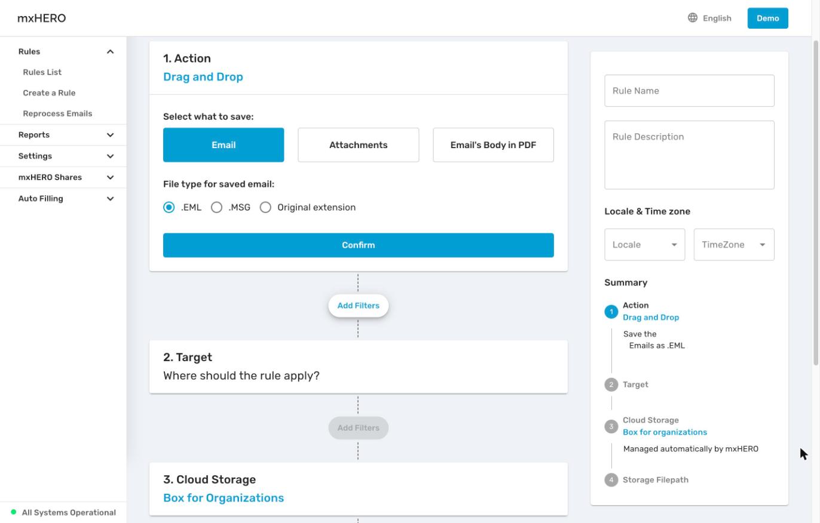Screen dimensions: 820x523
Task: Open the Locale dropdown
Action: [x=644, y=245]
